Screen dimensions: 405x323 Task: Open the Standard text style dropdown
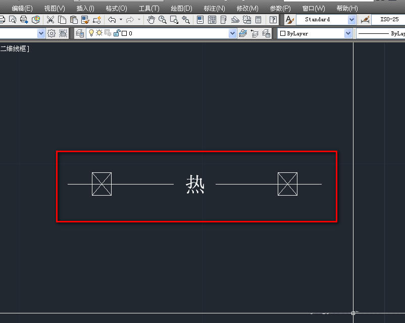tap(351, 20)
